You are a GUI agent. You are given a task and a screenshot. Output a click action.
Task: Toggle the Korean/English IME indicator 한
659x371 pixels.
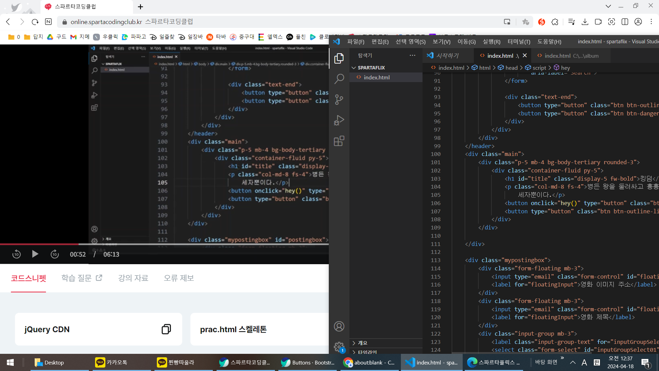point(597,362)
